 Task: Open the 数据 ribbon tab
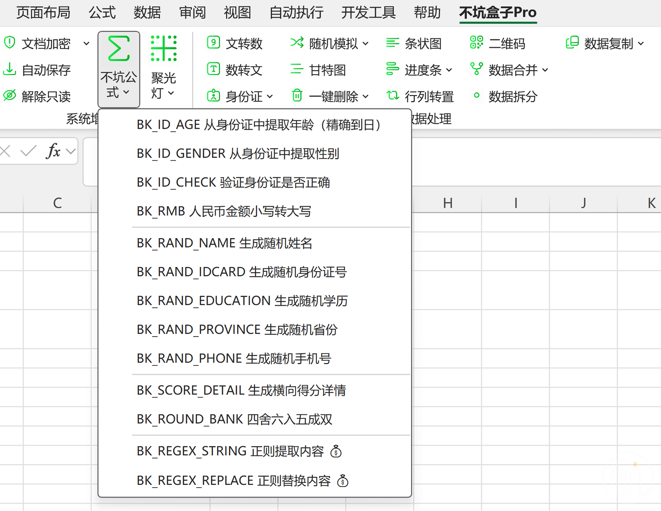point(147,12)
